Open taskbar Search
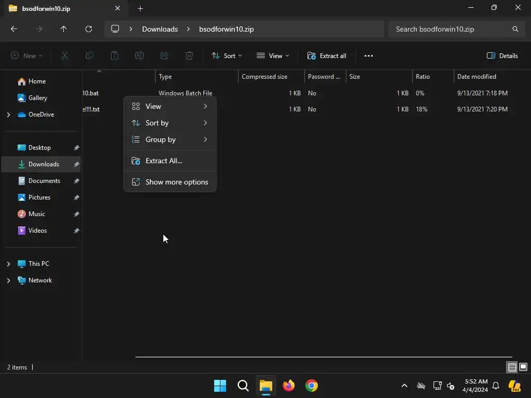 [243, 386]
